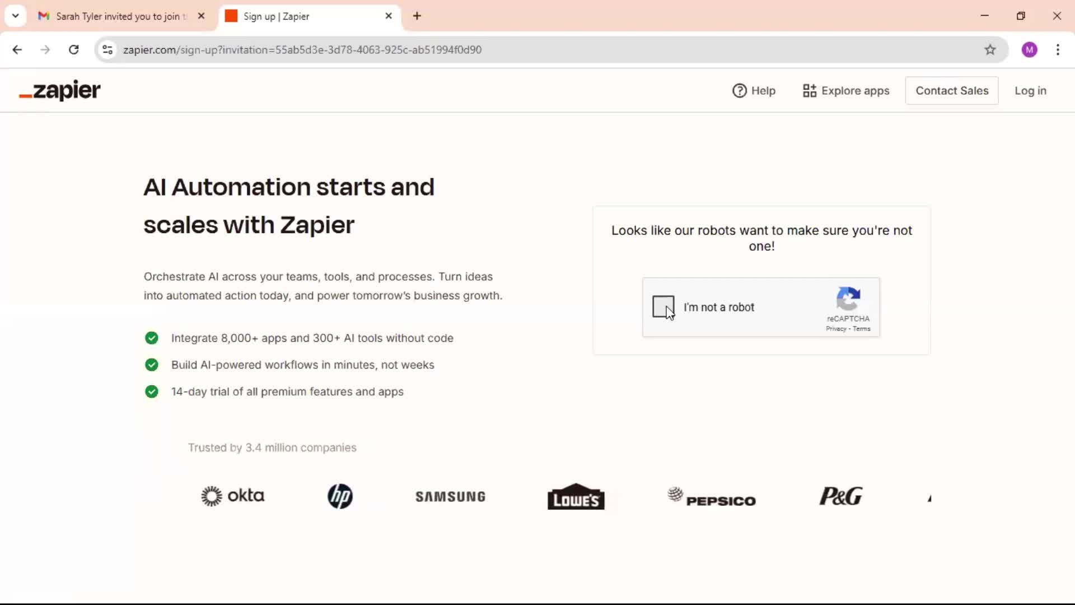
Task: Click the green check beside Integrate 8,000+ apps
Action: [x=152, y=338]
